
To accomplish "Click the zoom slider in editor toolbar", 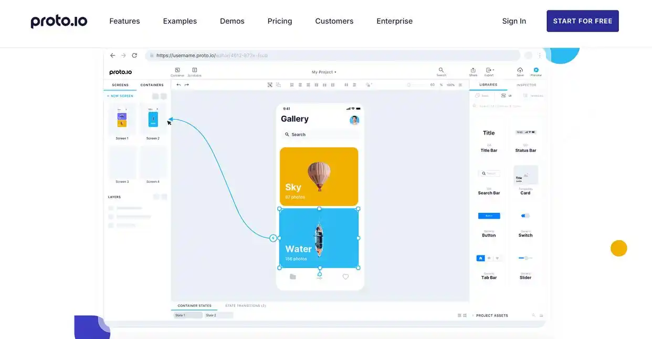I will (417, 85).
